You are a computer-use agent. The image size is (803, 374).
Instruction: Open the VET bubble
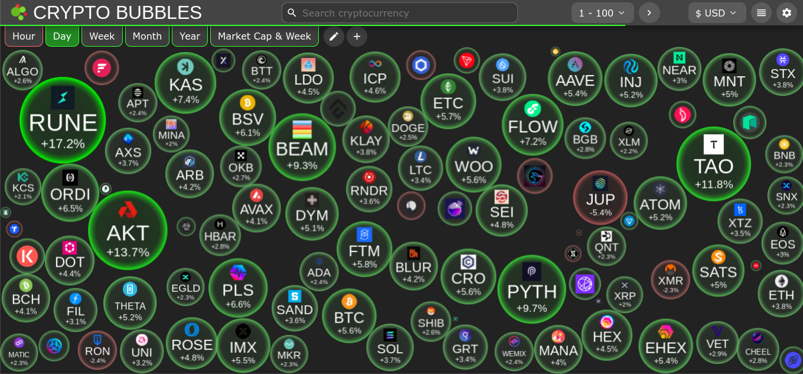[x=717, y=343]
